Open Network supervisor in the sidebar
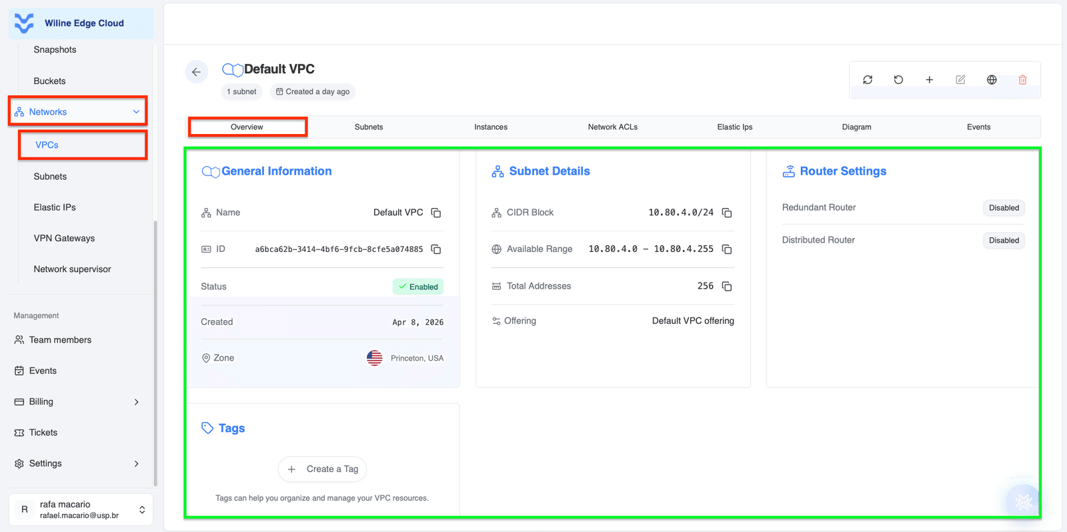Image resolution: width=1067 pixels, height=532 pixels. tap(72, 269)
